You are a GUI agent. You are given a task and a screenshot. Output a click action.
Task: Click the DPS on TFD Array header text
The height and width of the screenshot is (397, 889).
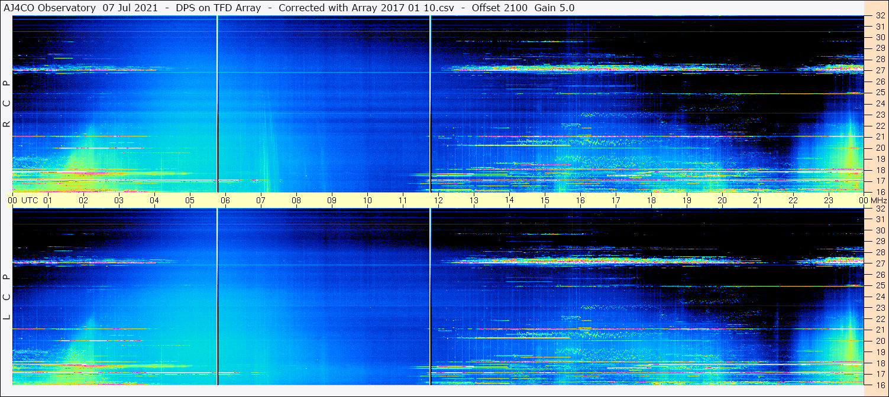point(218,8)
